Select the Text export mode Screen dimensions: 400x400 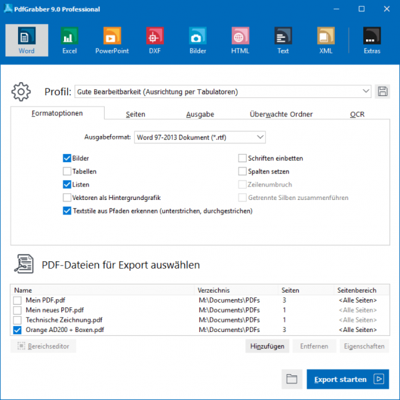283,40
